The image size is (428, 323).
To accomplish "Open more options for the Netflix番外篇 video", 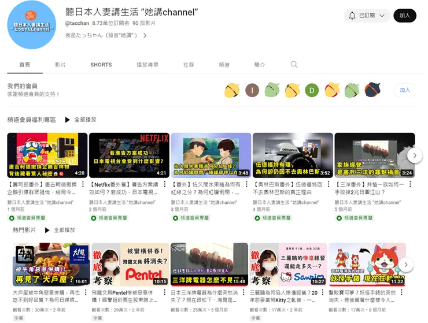I will point(165,184).
